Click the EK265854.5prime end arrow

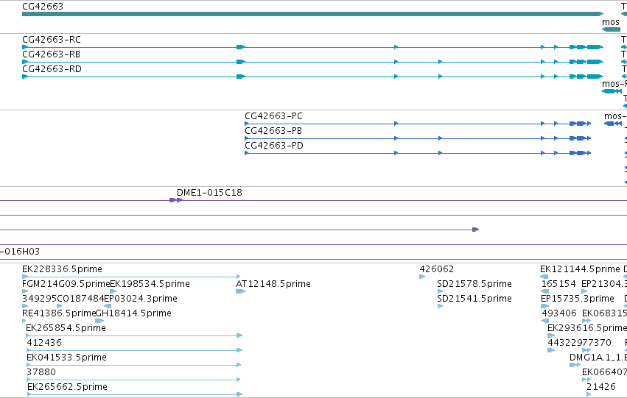pyautogui.click(x=239, y=335)
